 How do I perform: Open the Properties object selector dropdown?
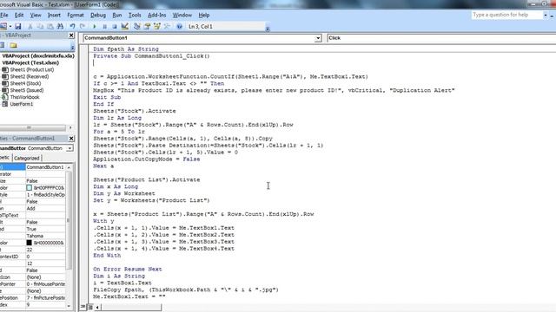pos(69,148)
